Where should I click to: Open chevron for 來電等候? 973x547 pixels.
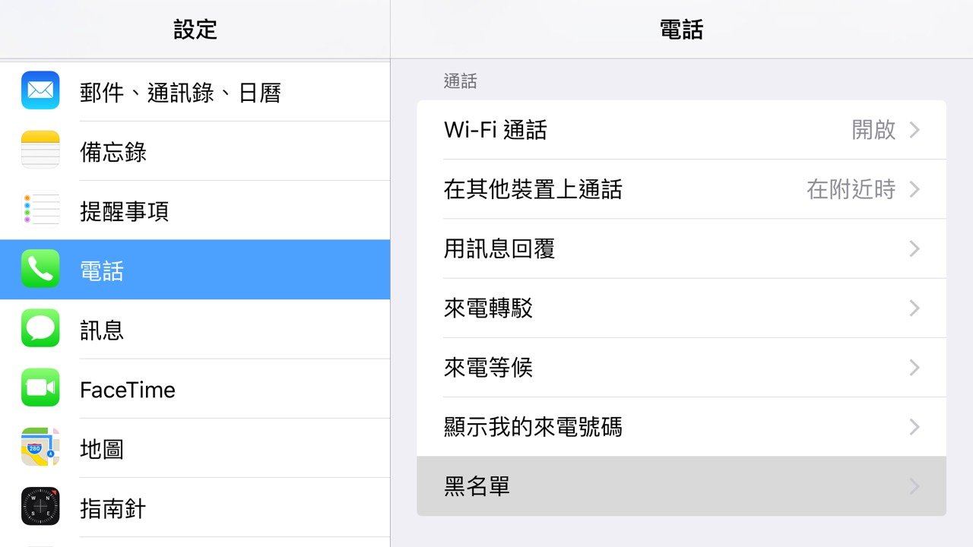pyautogui.click(x=914, y=368)
